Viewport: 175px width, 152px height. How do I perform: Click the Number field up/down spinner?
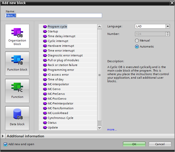167,34
